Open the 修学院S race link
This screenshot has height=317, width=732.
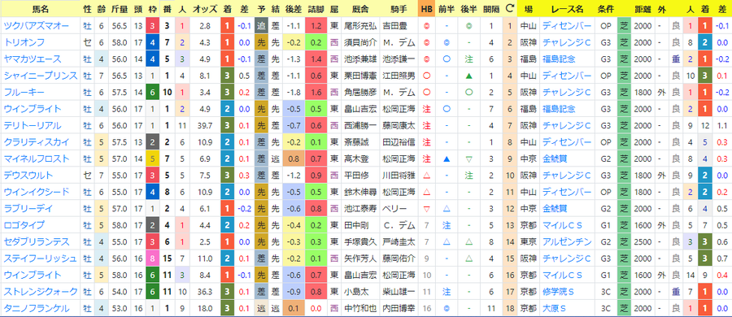[x=559, y=291]
